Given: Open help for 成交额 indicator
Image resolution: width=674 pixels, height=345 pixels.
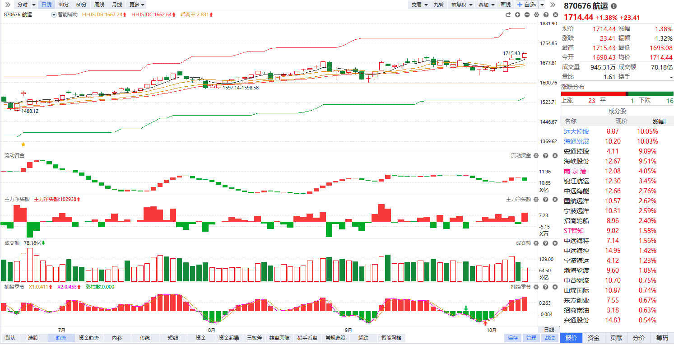Looking at the screenshot, I should pos(545,243).
